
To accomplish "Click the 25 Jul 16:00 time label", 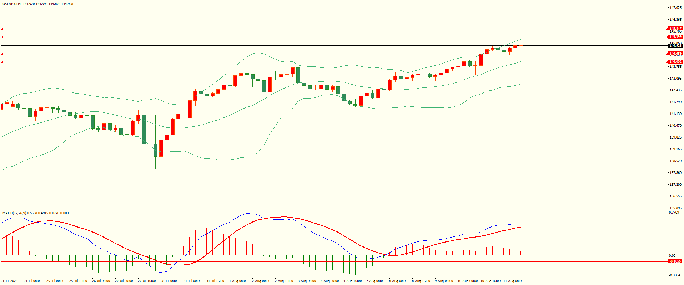I will click(x=78, y=281).
